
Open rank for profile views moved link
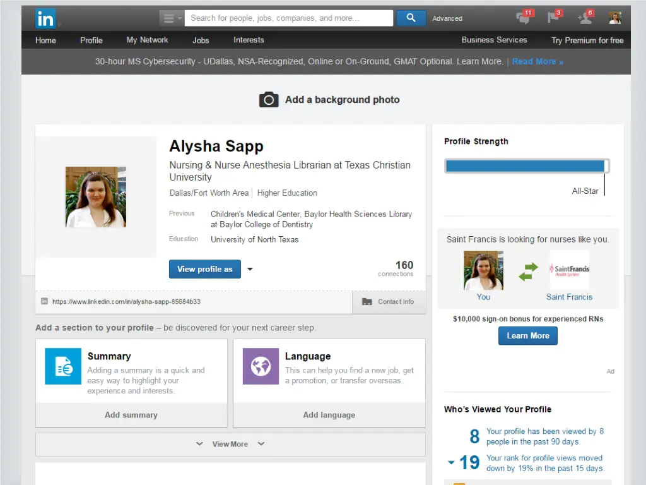coord(545,463)
